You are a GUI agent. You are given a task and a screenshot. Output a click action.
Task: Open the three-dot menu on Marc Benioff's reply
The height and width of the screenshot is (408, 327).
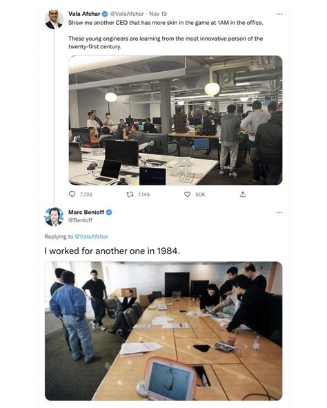click(279, 213)
